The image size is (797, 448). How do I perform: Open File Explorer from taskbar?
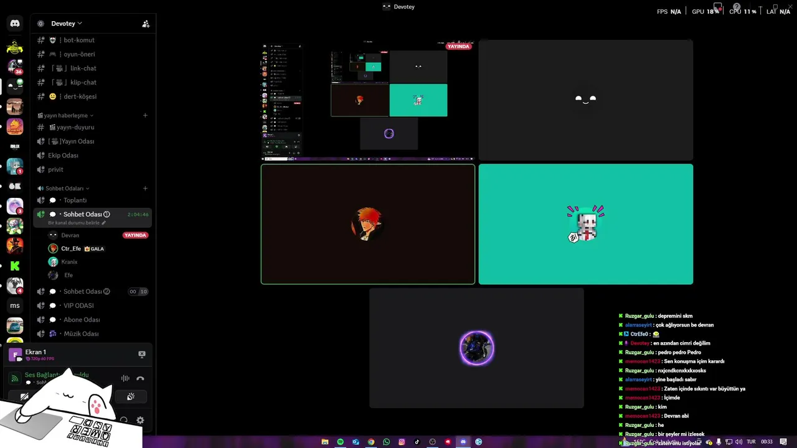tap(325, 442)
